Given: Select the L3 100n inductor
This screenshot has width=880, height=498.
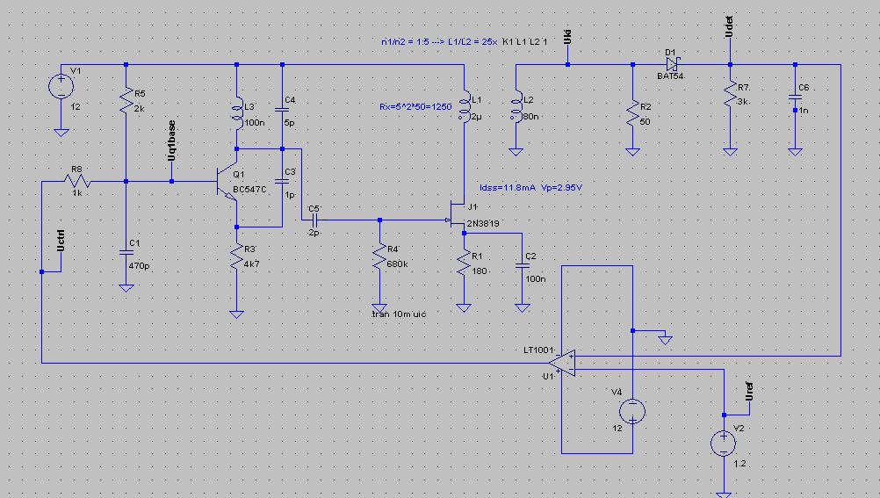Looking at the screenshot, I should tap(237, 114).
